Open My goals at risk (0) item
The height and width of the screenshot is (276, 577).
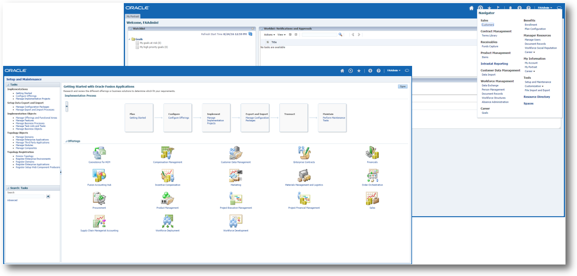[x=150, y=43]
